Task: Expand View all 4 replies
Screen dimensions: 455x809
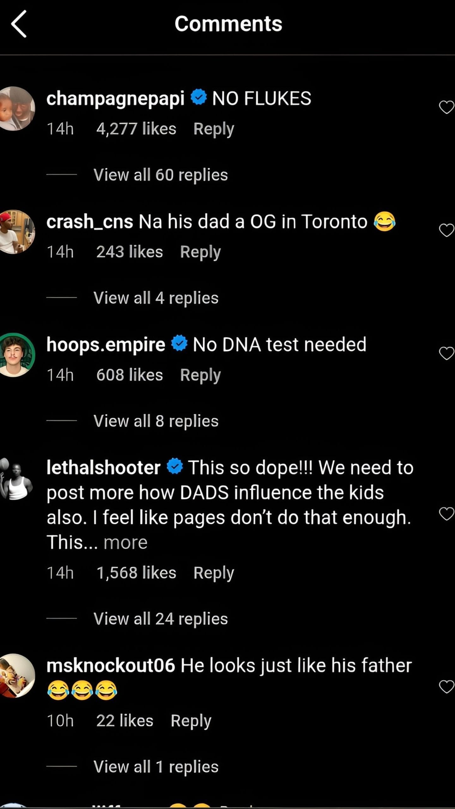Action: tap(156, 298)
